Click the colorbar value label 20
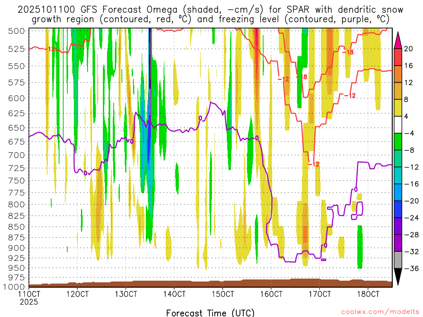Screen dimensions: 423x317 (x=408, y=49)
